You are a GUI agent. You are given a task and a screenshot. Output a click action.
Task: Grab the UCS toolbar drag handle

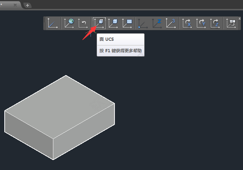click(x=45, y=20)
